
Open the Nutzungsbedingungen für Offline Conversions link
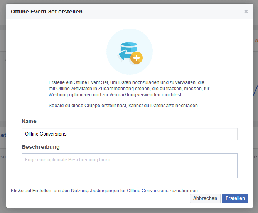pos(120,190)
